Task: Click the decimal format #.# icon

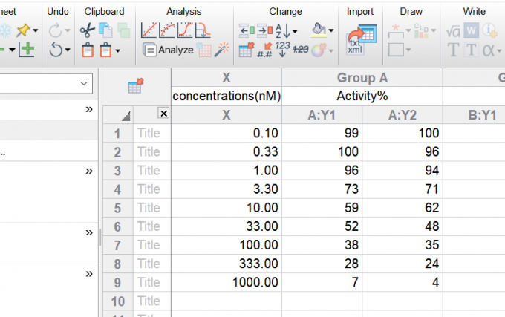Action: 264,50
